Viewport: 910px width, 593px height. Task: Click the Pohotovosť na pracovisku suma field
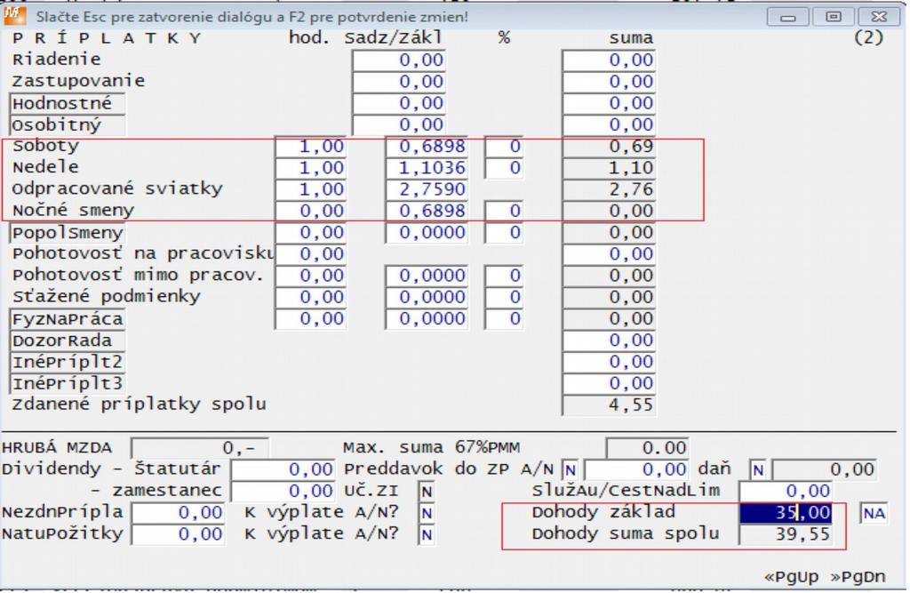tap(609, 253)
